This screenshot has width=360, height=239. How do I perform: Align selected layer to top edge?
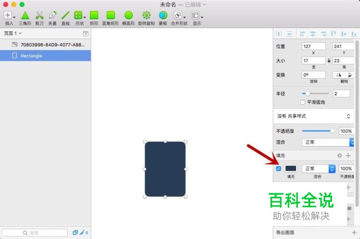333,34
